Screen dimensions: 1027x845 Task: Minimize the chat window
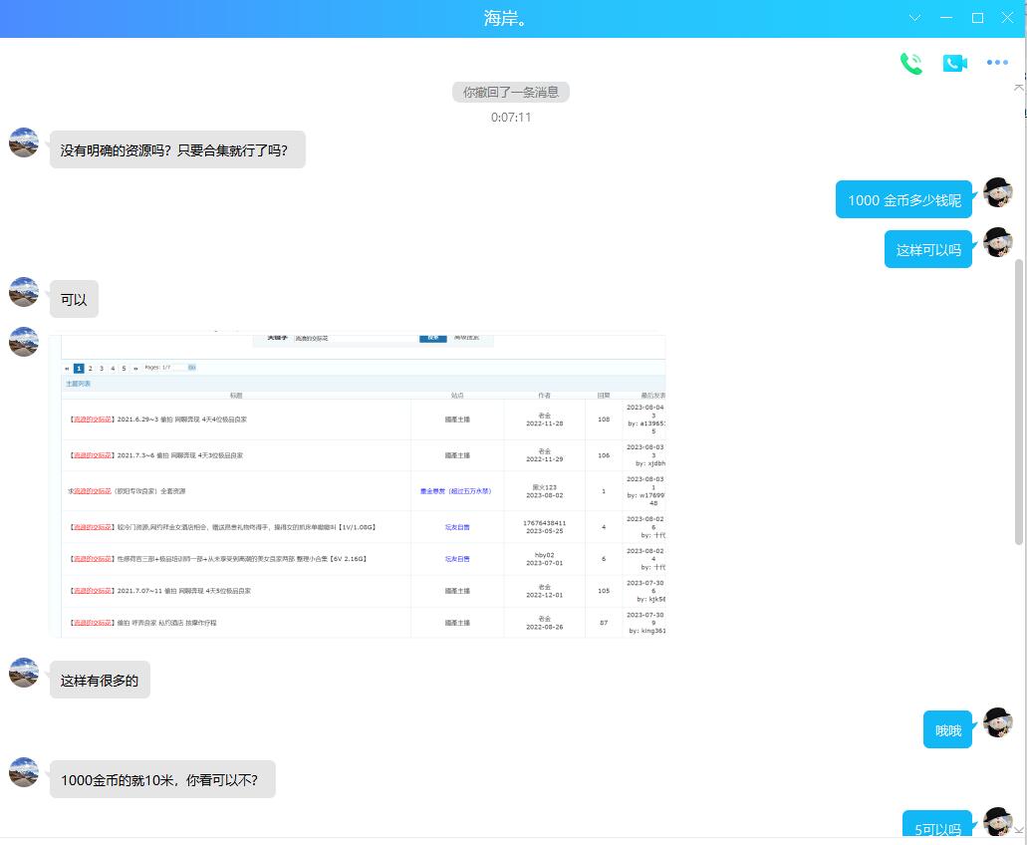(946, 18)
